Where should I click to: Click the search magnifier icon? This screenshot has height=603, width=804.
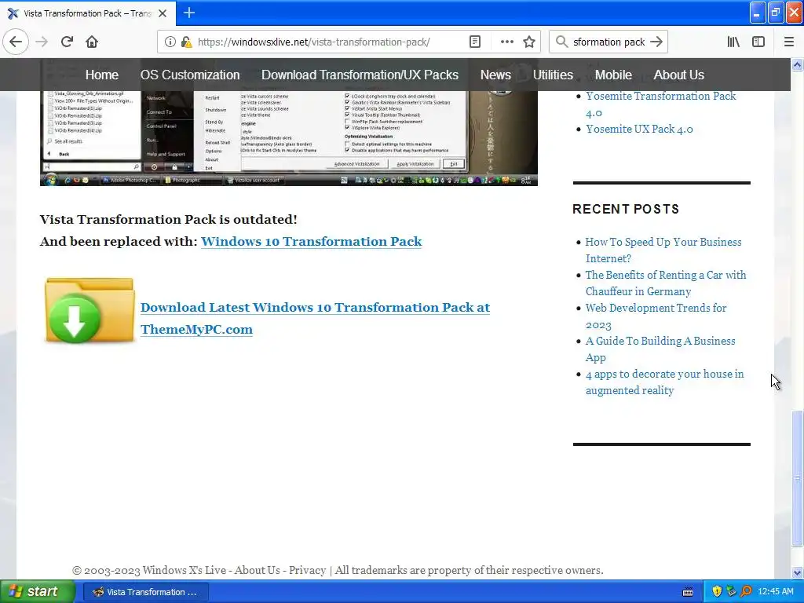561,42
